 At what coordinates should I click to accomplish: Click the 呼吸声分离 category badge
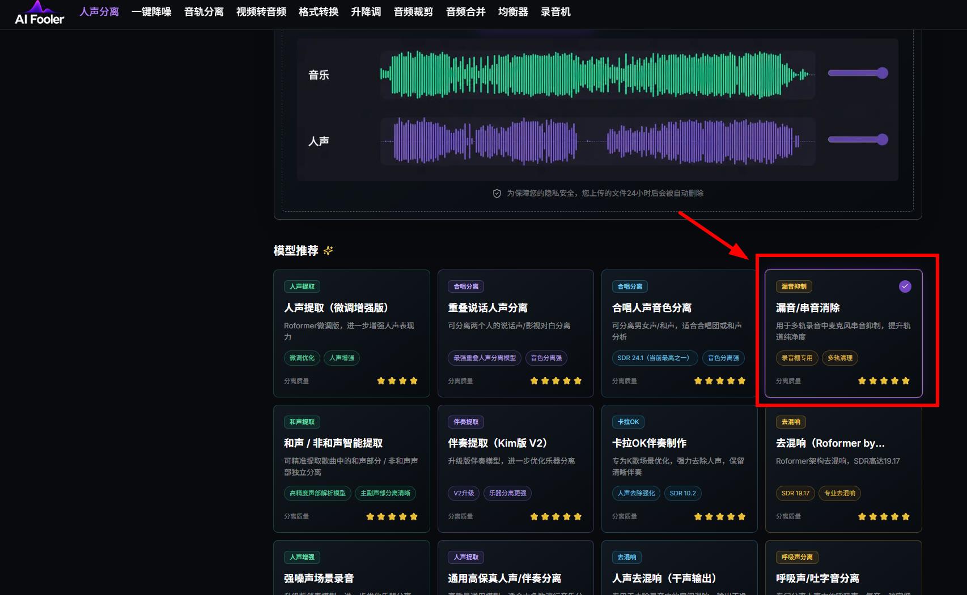pos(797,557)
